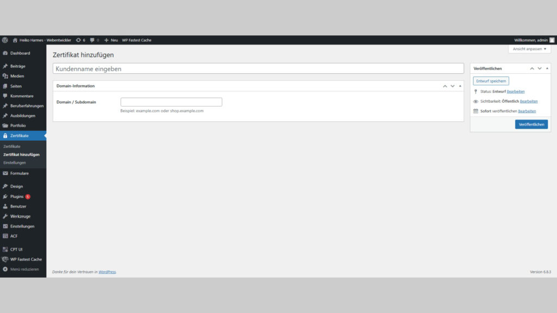Viewport: 557px width, 313px height.
Task: Open Design with the appearance brush icon
Action: [4, 186]
